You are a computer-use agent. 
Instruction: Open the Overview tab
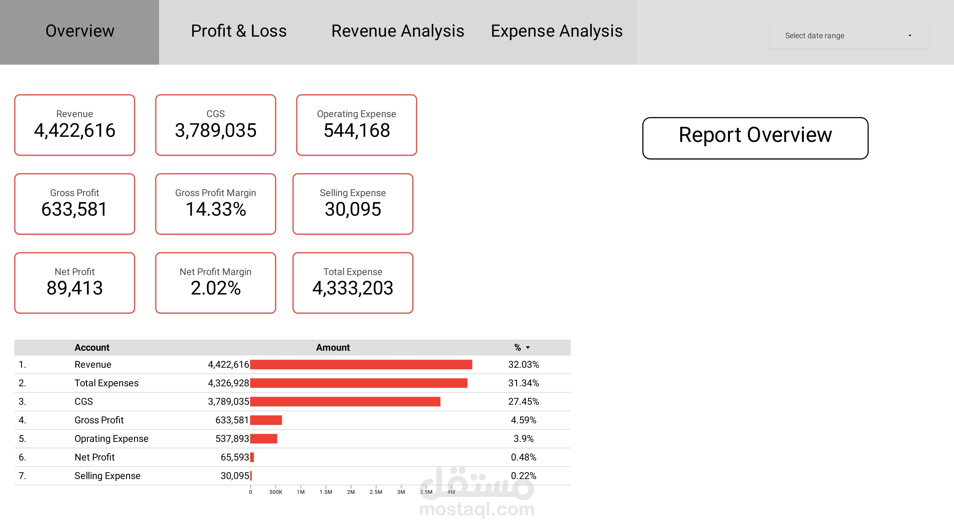80,31
